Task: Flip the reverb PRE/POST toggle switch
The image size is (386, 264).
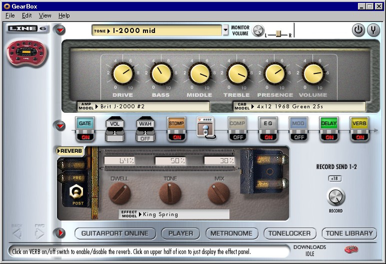Action: [x=76, y=192]
